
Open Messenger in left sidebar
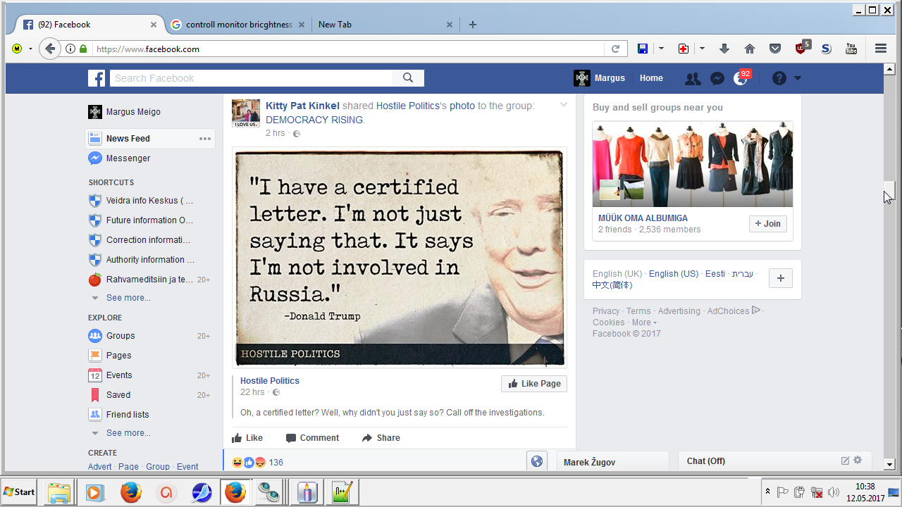(128, 158)
